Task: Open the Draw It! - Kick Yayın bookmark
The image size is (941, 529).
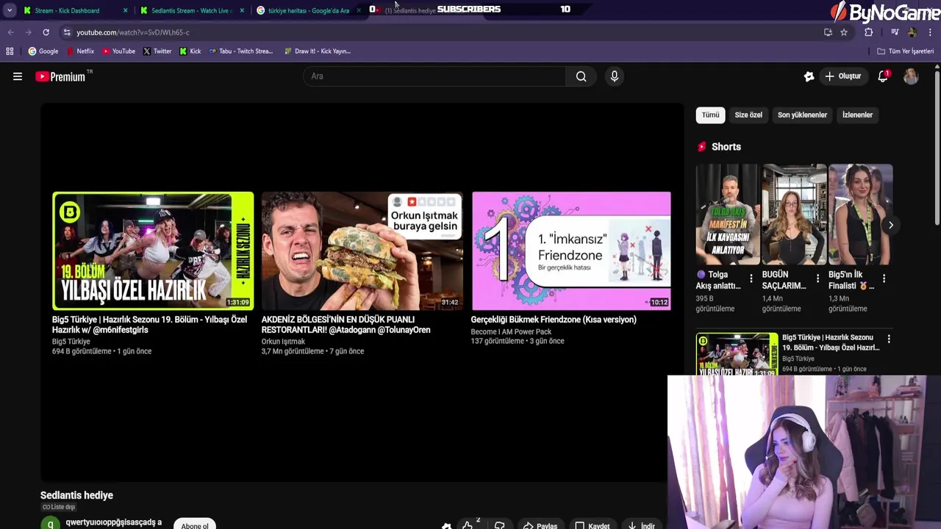Action: coord(317,51)
